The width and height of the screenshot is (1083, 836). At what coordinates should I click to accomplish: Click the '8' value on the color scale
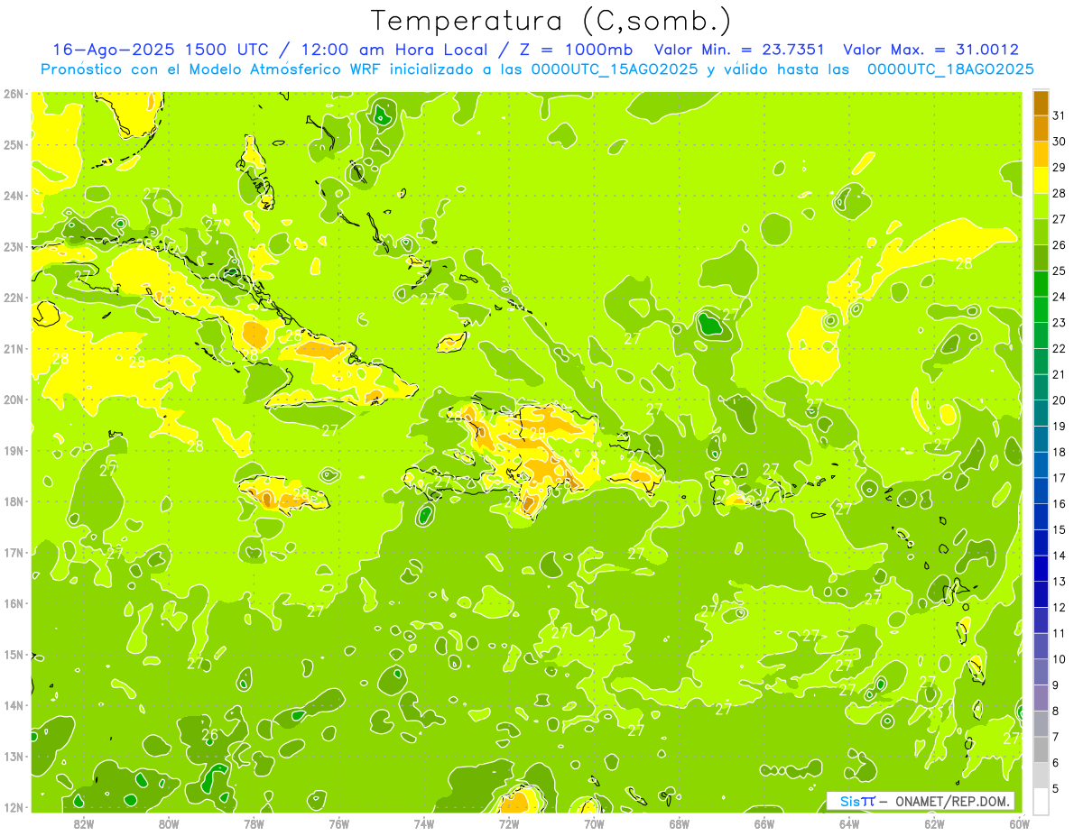point(1057,711)
